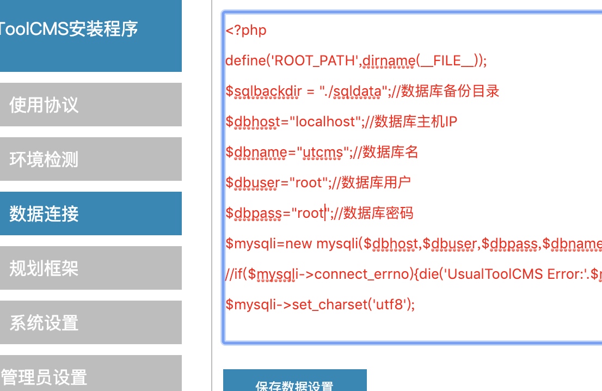This screenshot has height=391, width=602.
Task: Click the set_charset('utf8') line
Action: point(320,304)
